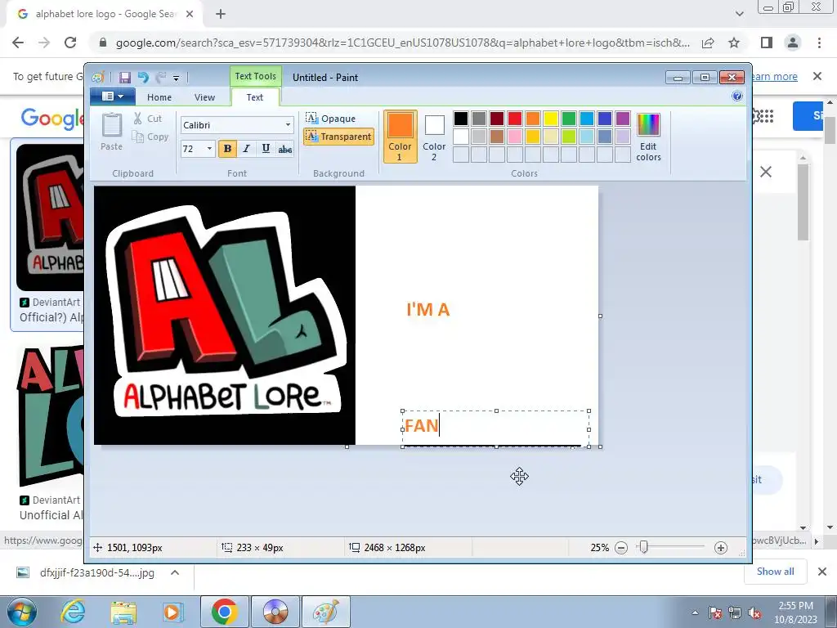837x628 pixels.
Task: Show hidden tray icons arrow
Action: tap(695, 612)
